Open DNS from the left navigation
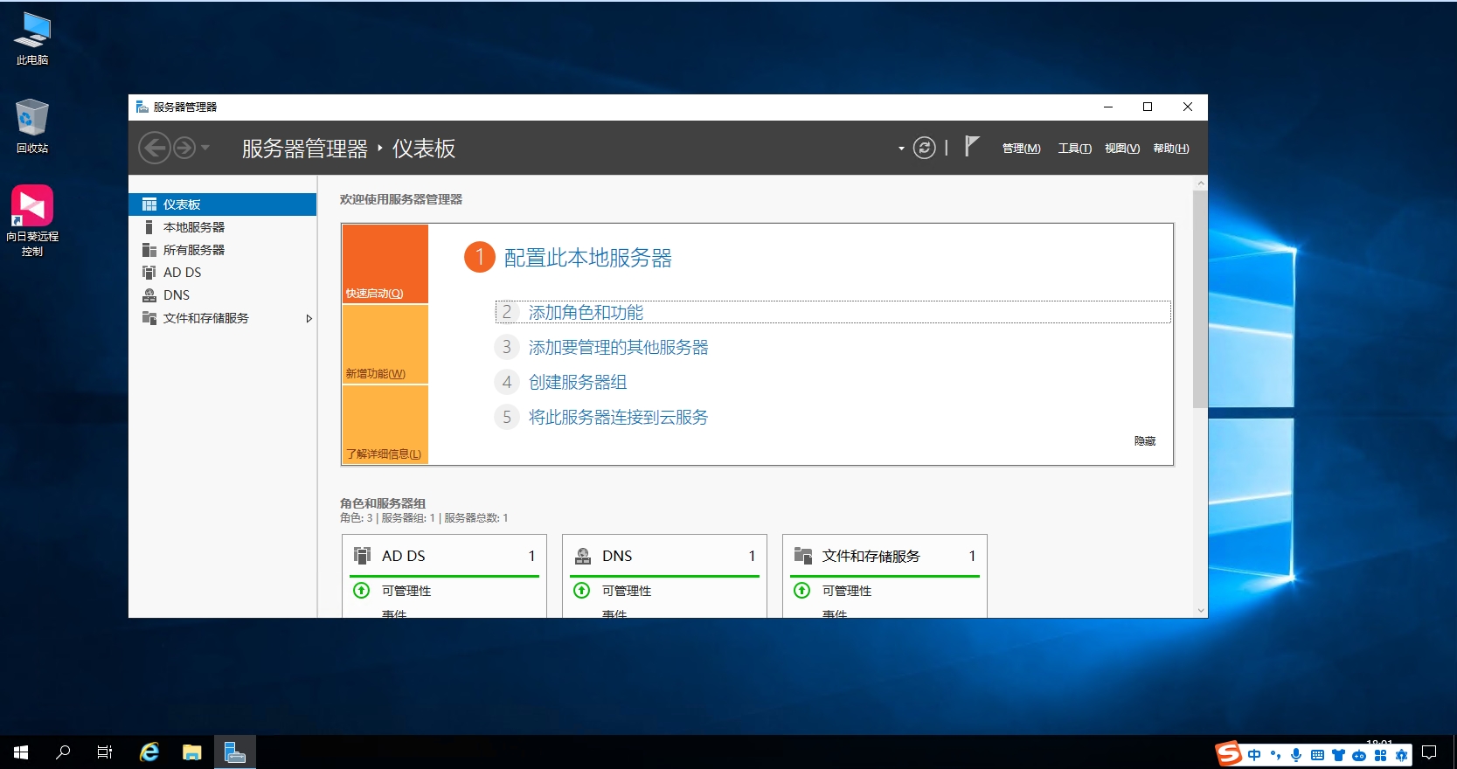The width and height of the screenshot is (1457, 769). [176, 295]
